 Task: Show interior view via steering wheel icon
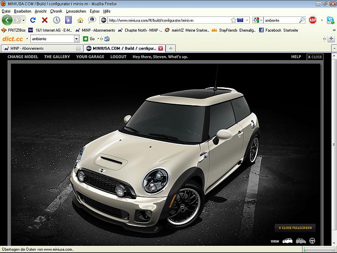pyautogui.click(x=312, y=241)
